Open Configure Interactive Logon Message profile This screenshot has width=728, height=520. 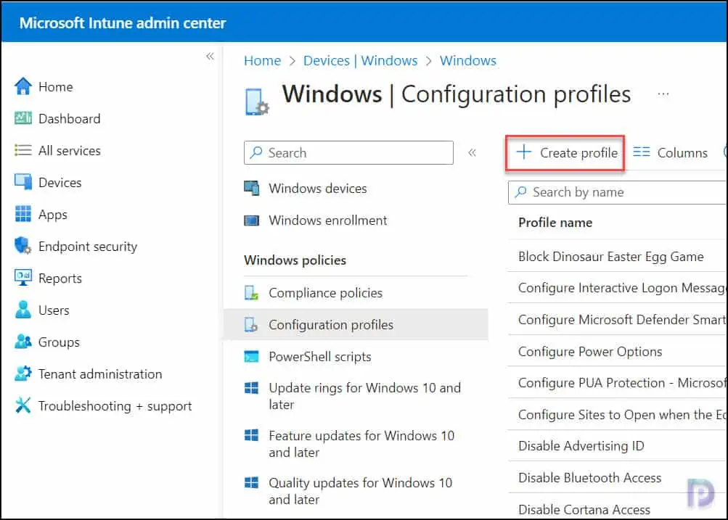coord(622,288)
